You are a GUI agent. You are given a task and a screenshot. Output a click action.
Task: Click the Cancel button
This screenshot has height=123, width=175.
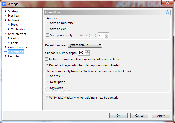(140, 115)
